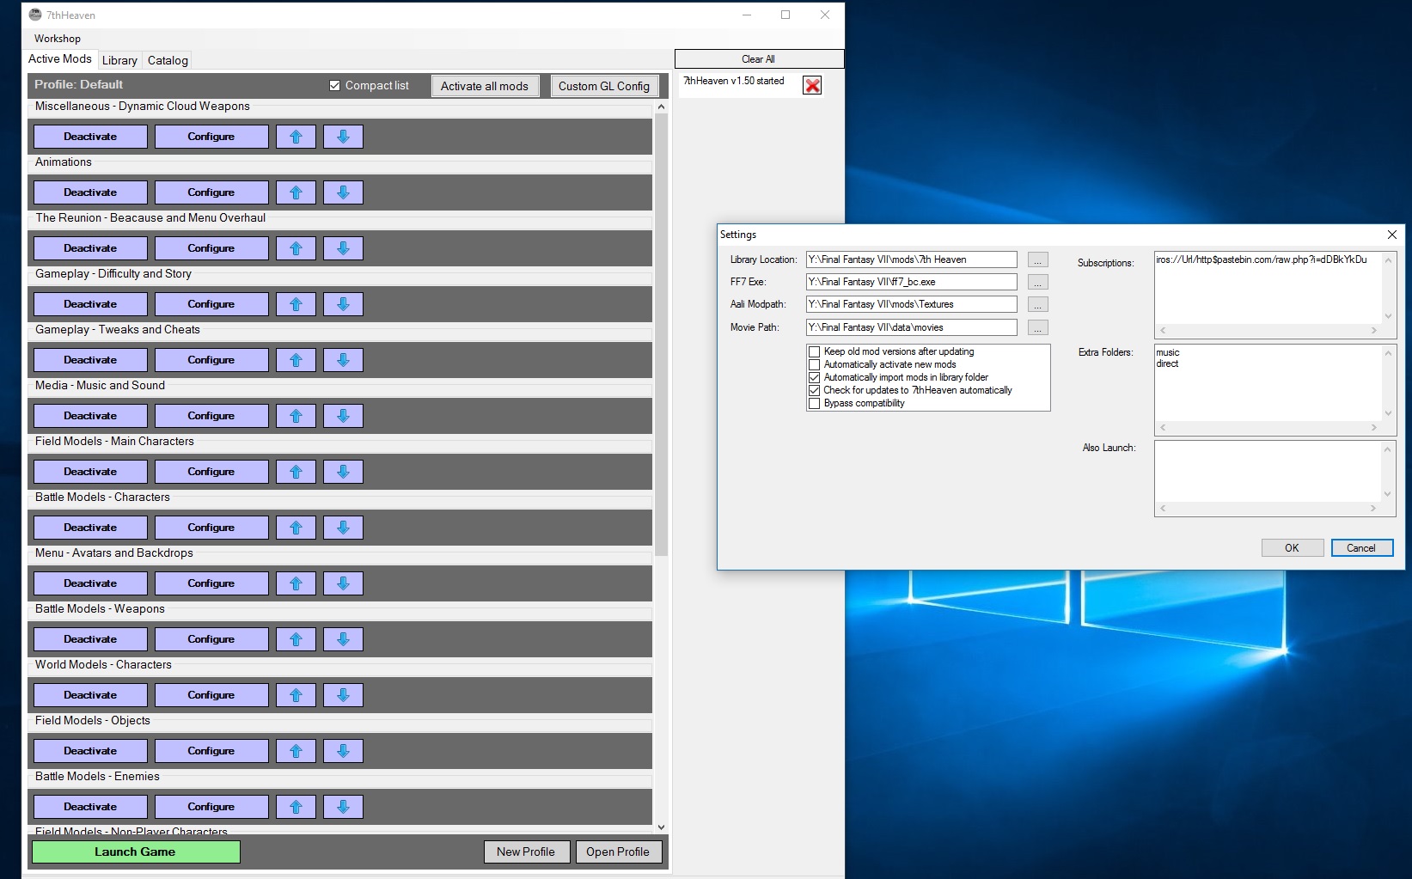Move Menu Avatars and Backdrops up
1412x879 pixels.
coord(296,583)
